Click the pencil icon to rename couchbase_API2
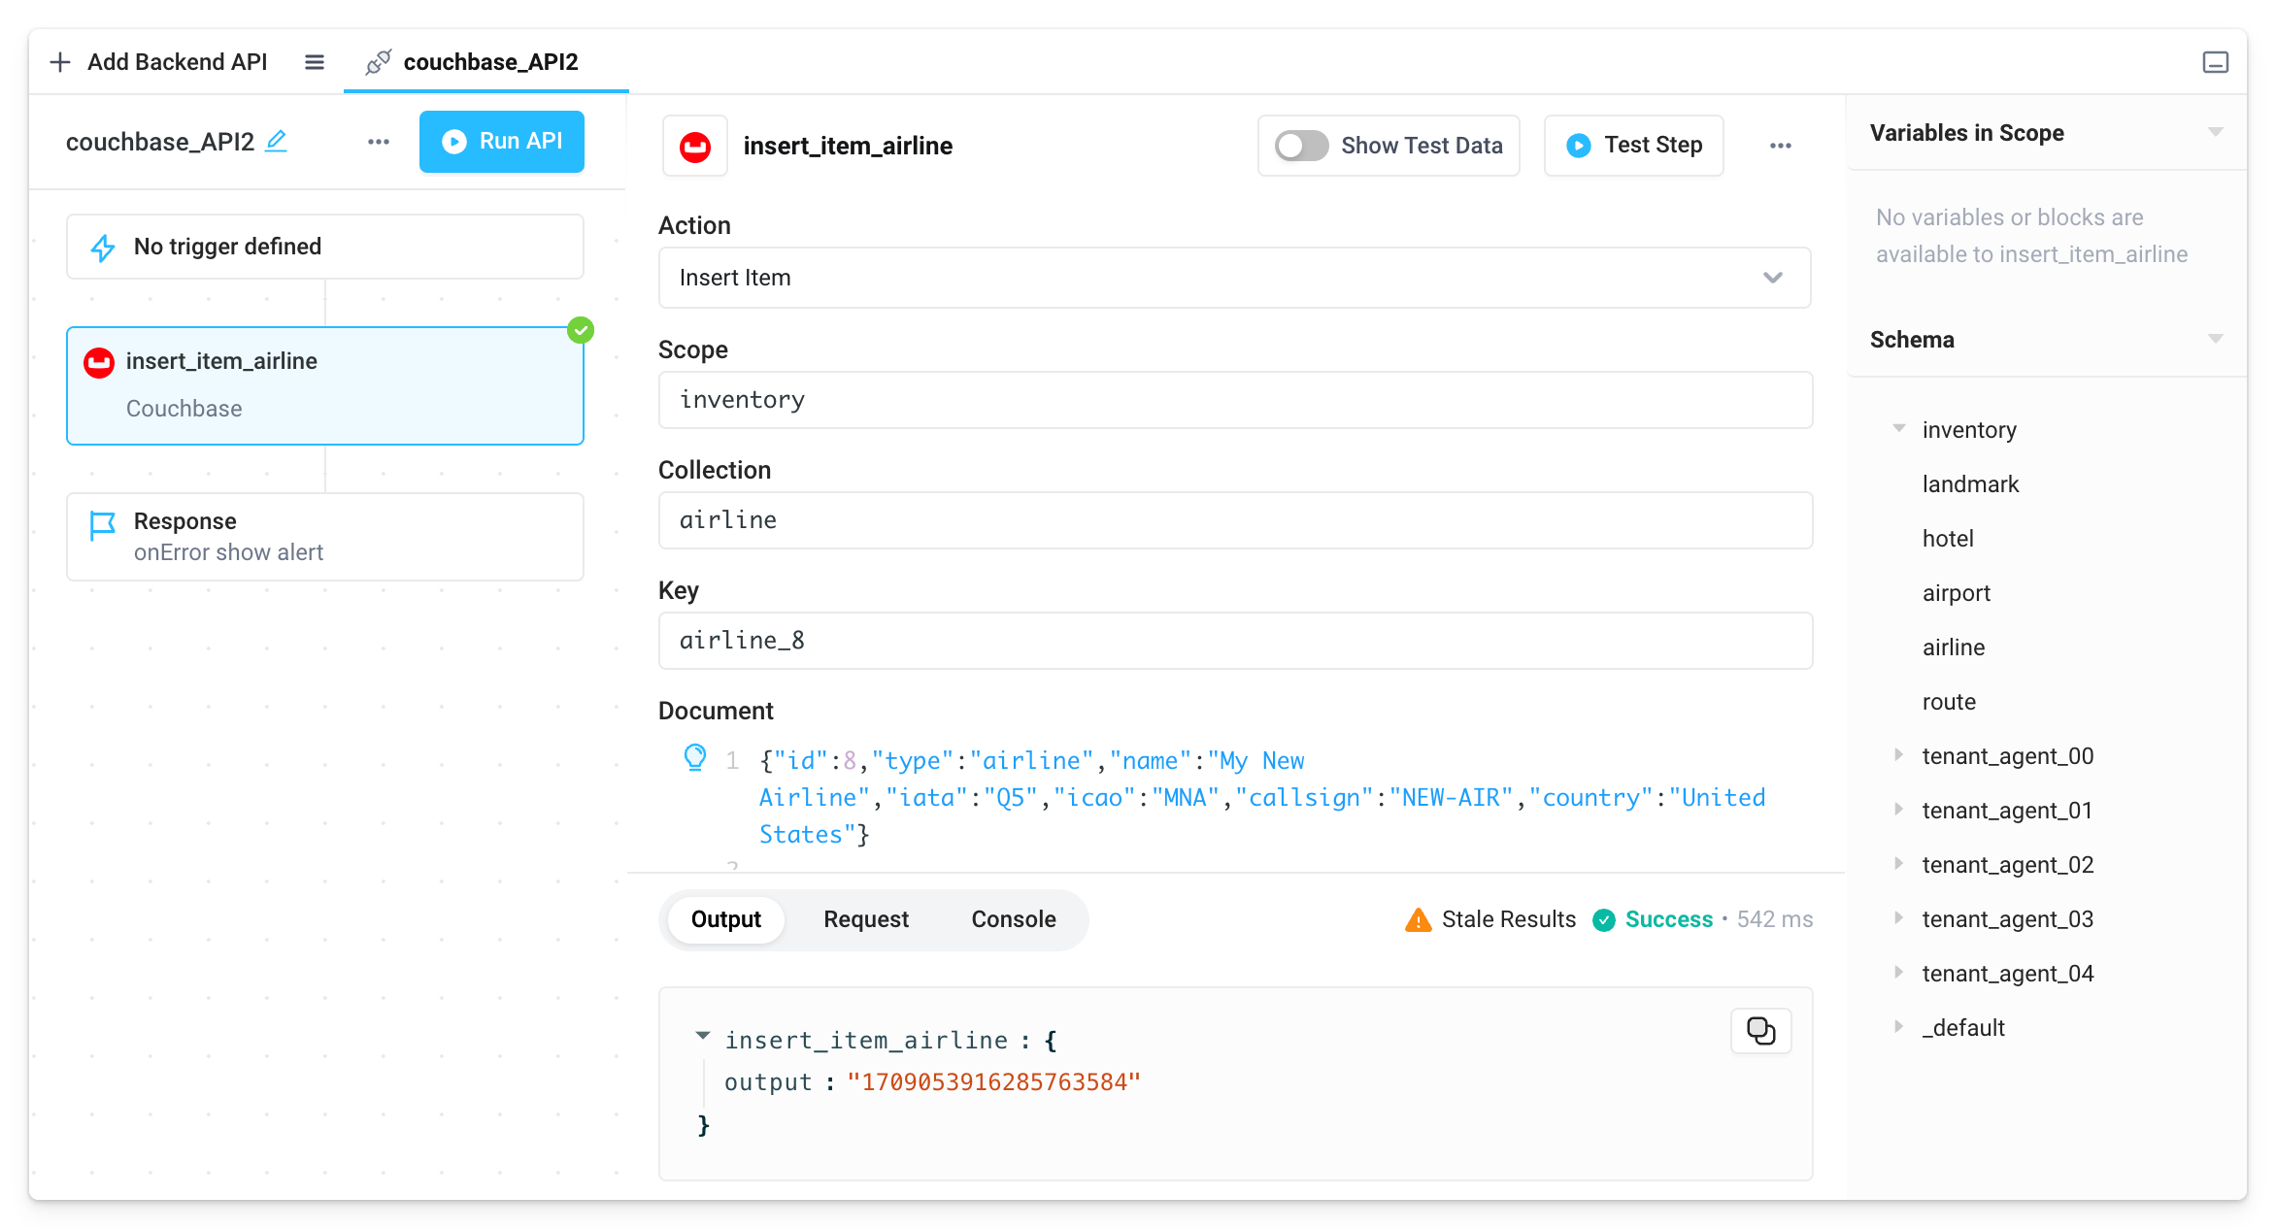Screen dimensions: 2276x1229 pyautogui.click(x=278, y=142)
